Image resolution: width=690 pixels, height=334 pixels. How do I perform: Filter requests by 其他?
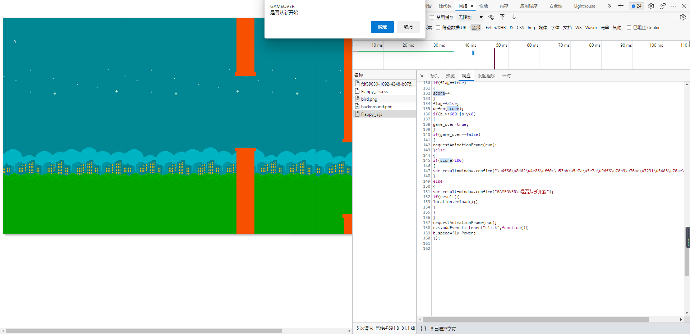(x=617, y=28)
